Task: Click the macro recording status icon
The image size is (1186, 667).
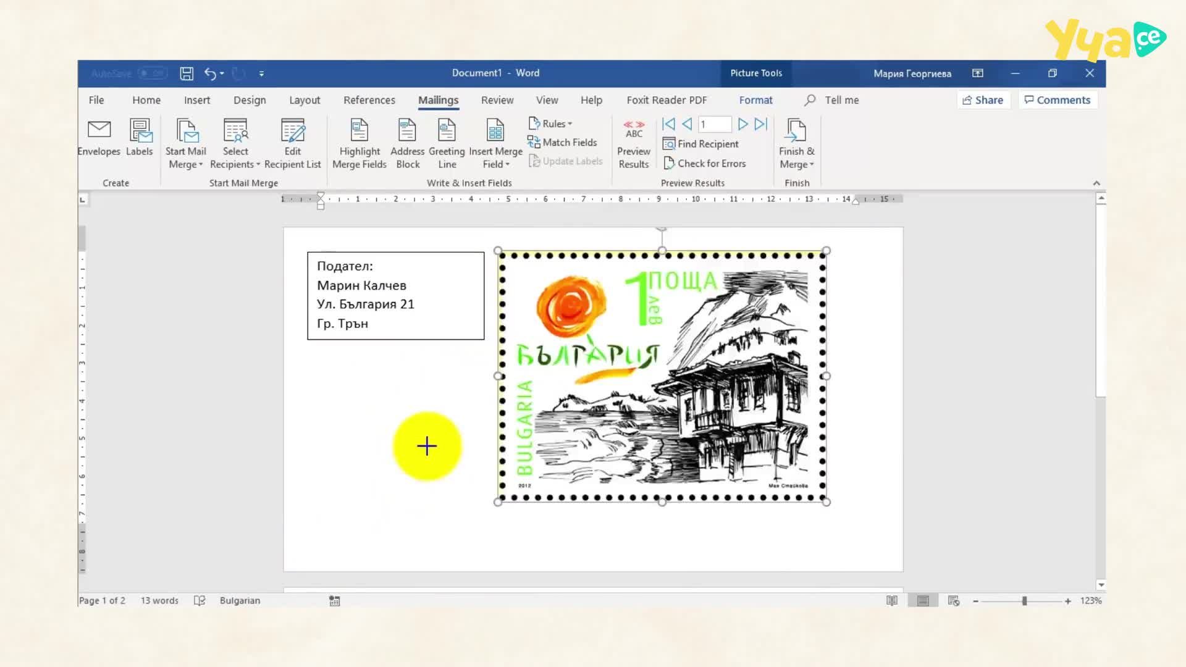Action: click(x=334, y=600)
